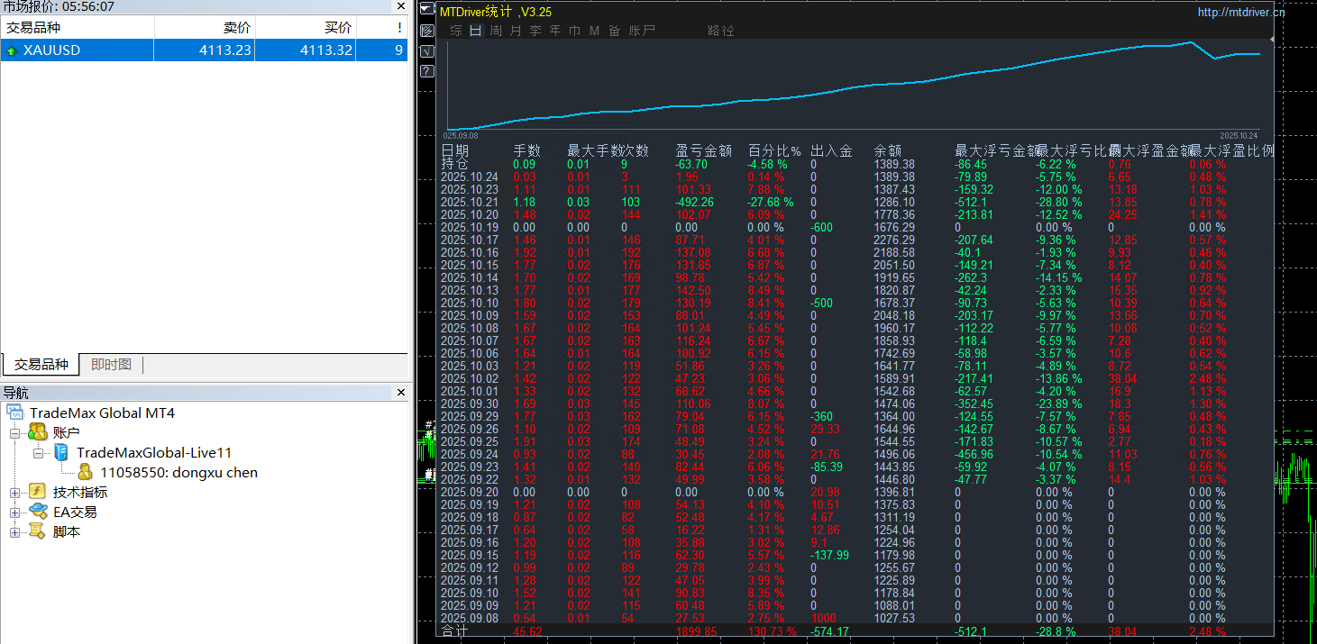1317x644 pixels.
Task: Collapse the TradeMaxGlobal-Live11 node
Action: pos(38,453)
